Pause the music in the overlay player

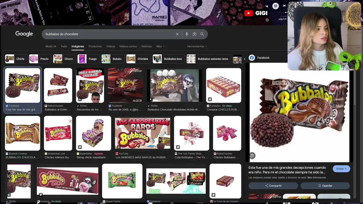tap(275, 6)
